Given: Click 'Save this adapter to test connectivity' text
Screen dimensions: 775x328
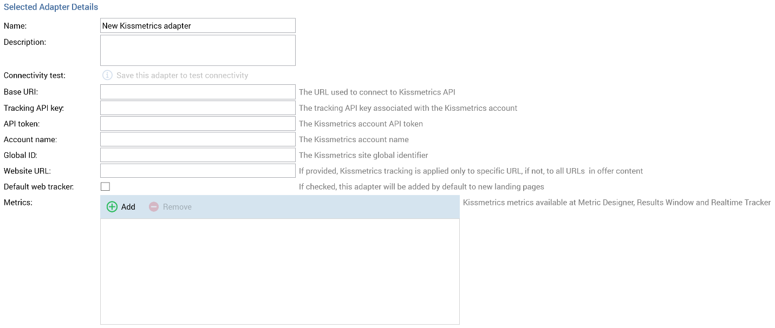Looking at the screenshot, I should click(183, 76).
